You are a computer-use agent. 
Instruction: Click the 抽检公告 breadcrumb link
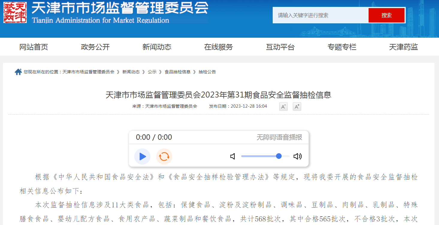click(x=207, y=72)
